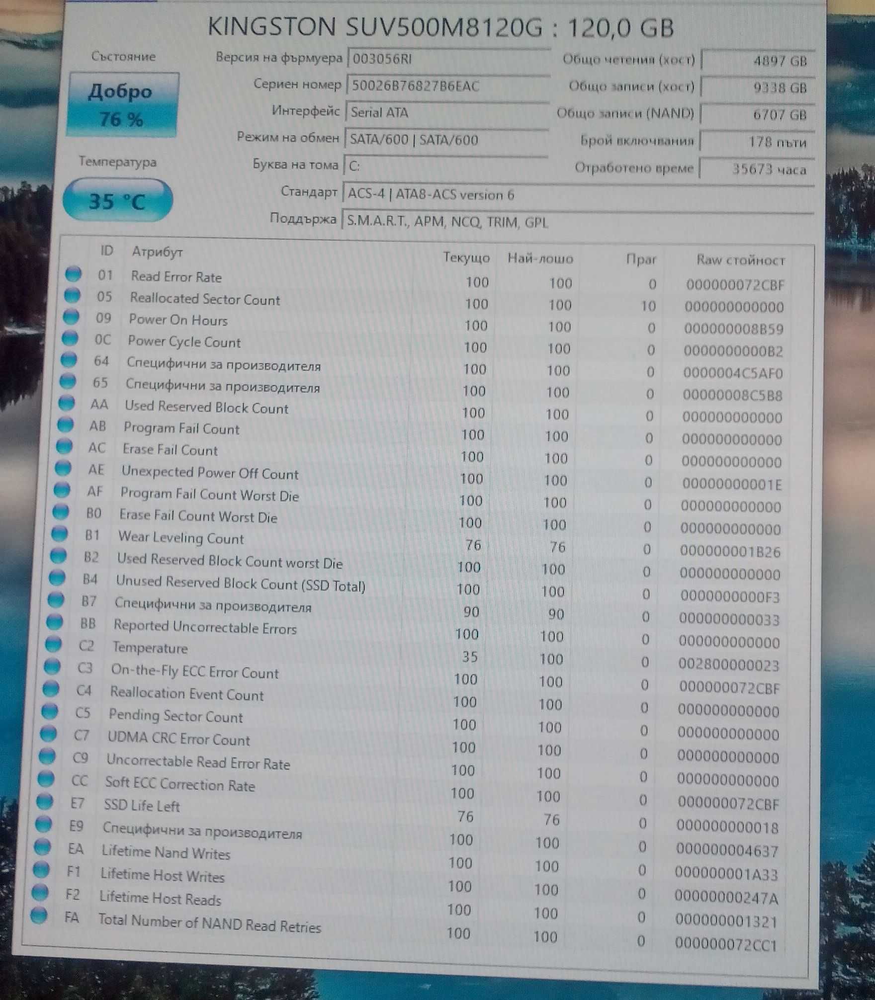Click the Атрибут column header

point(157,252)
